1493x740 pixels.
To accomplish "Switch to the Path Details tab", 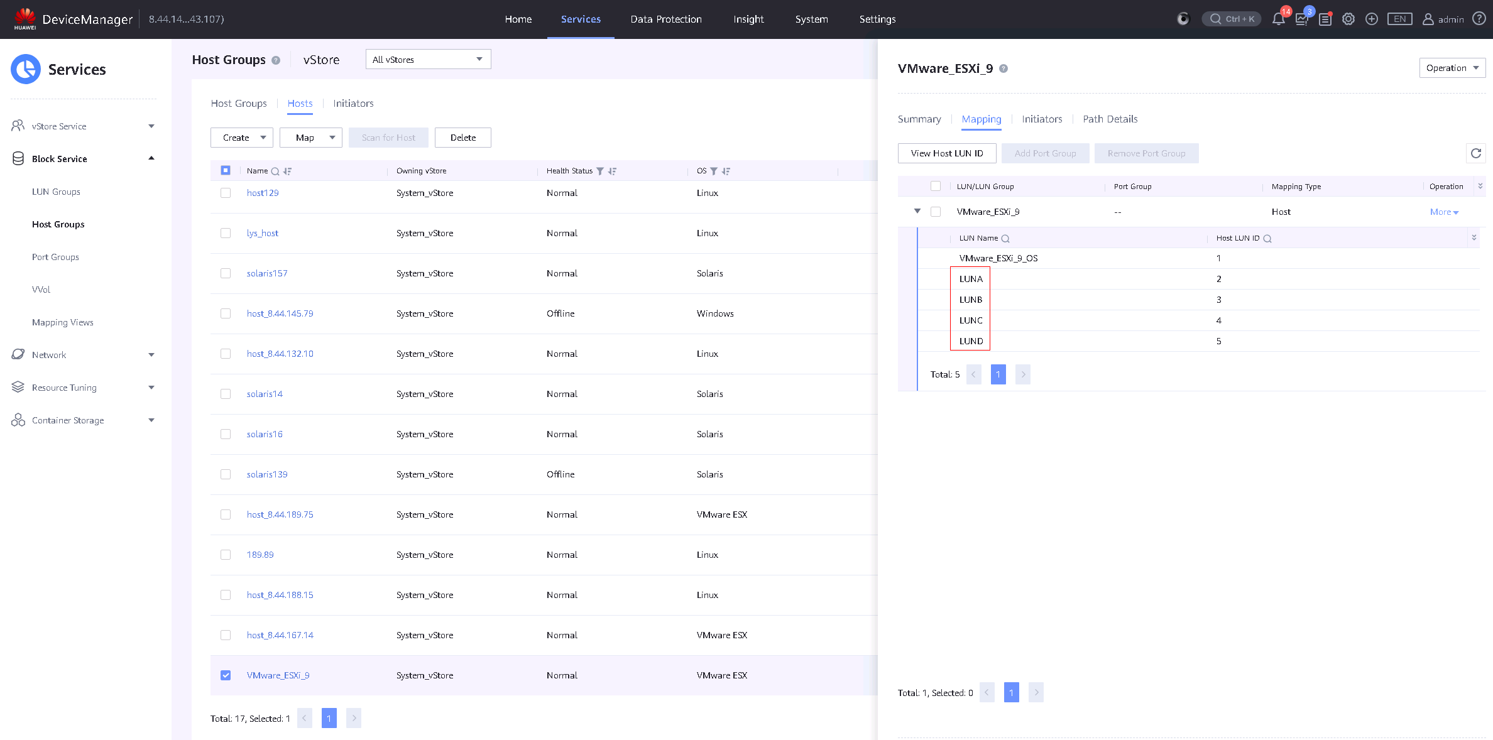I will [1110, 119].
